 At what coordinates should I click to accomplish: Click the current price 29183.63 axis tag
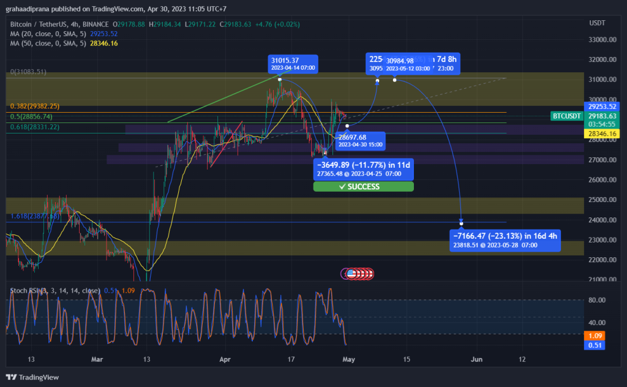point(602,116)
